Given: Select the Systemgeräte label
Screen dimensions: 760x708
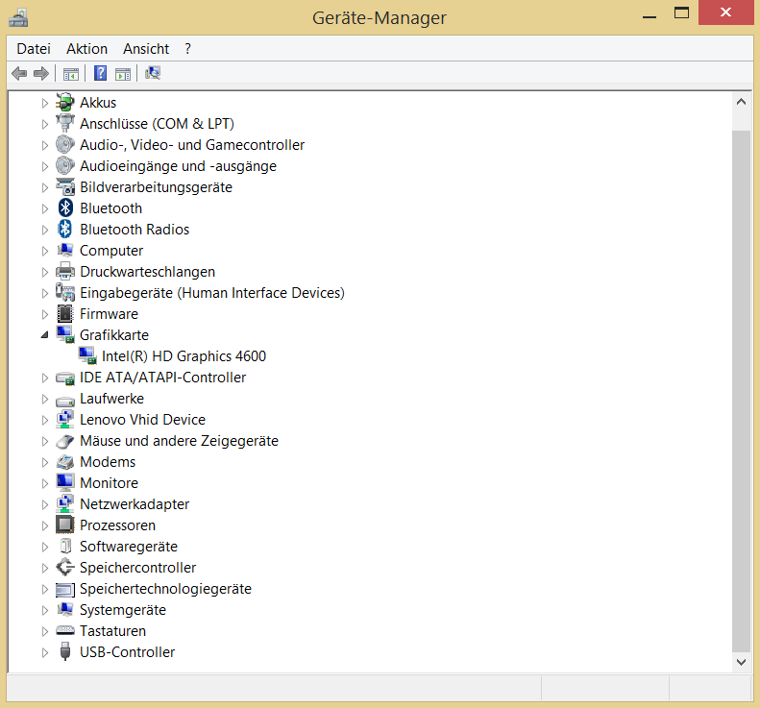Looking at the screenshot, I should pyautogui.click(x=123, y=610).
